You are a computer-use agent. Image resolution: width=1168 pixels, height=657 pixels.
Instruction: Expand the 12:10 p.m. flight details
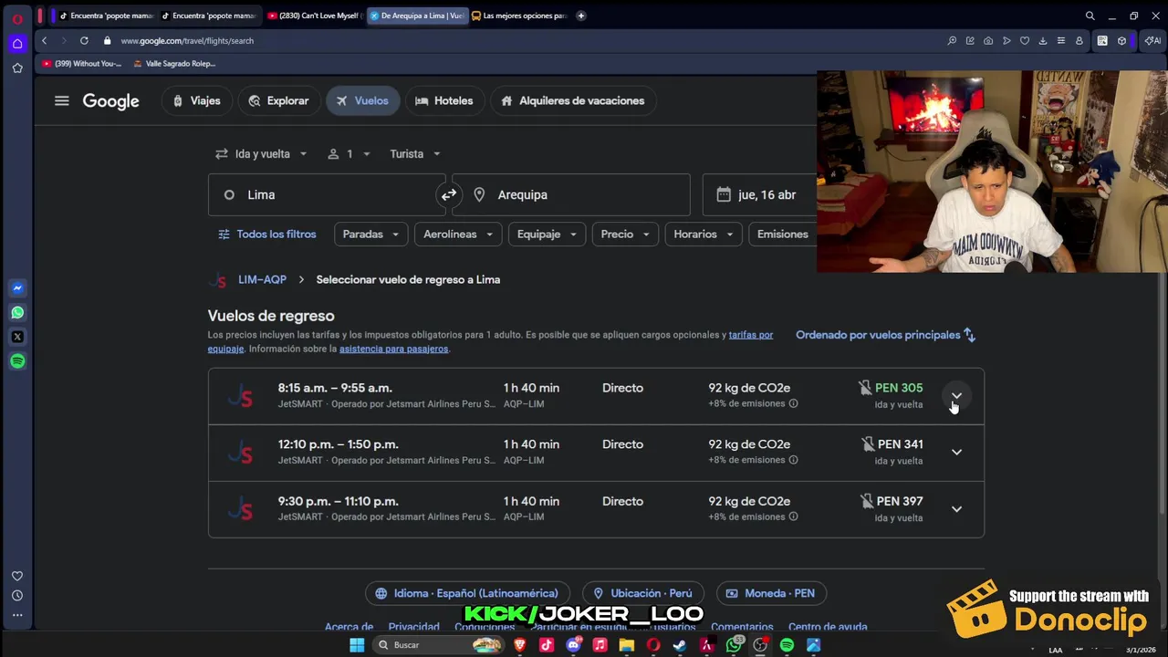(956, 452)
